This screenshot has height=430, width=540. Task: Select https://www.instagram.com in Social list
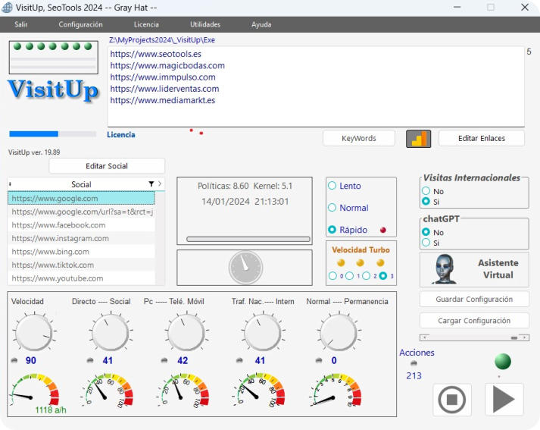coord(81,238)
